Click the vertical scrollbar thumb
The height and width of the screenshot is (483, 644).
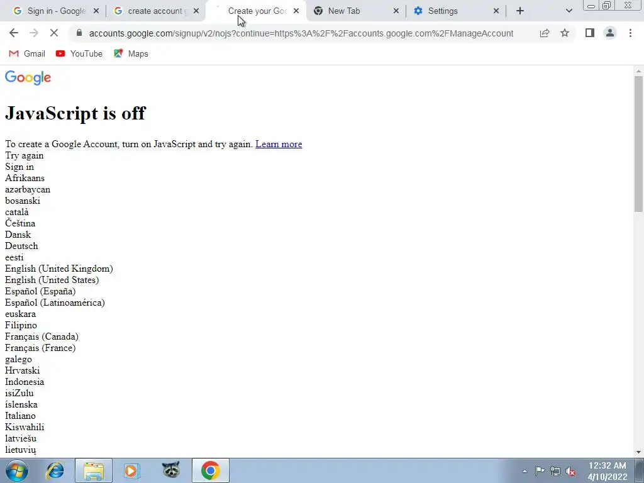[x=638, y=144]
